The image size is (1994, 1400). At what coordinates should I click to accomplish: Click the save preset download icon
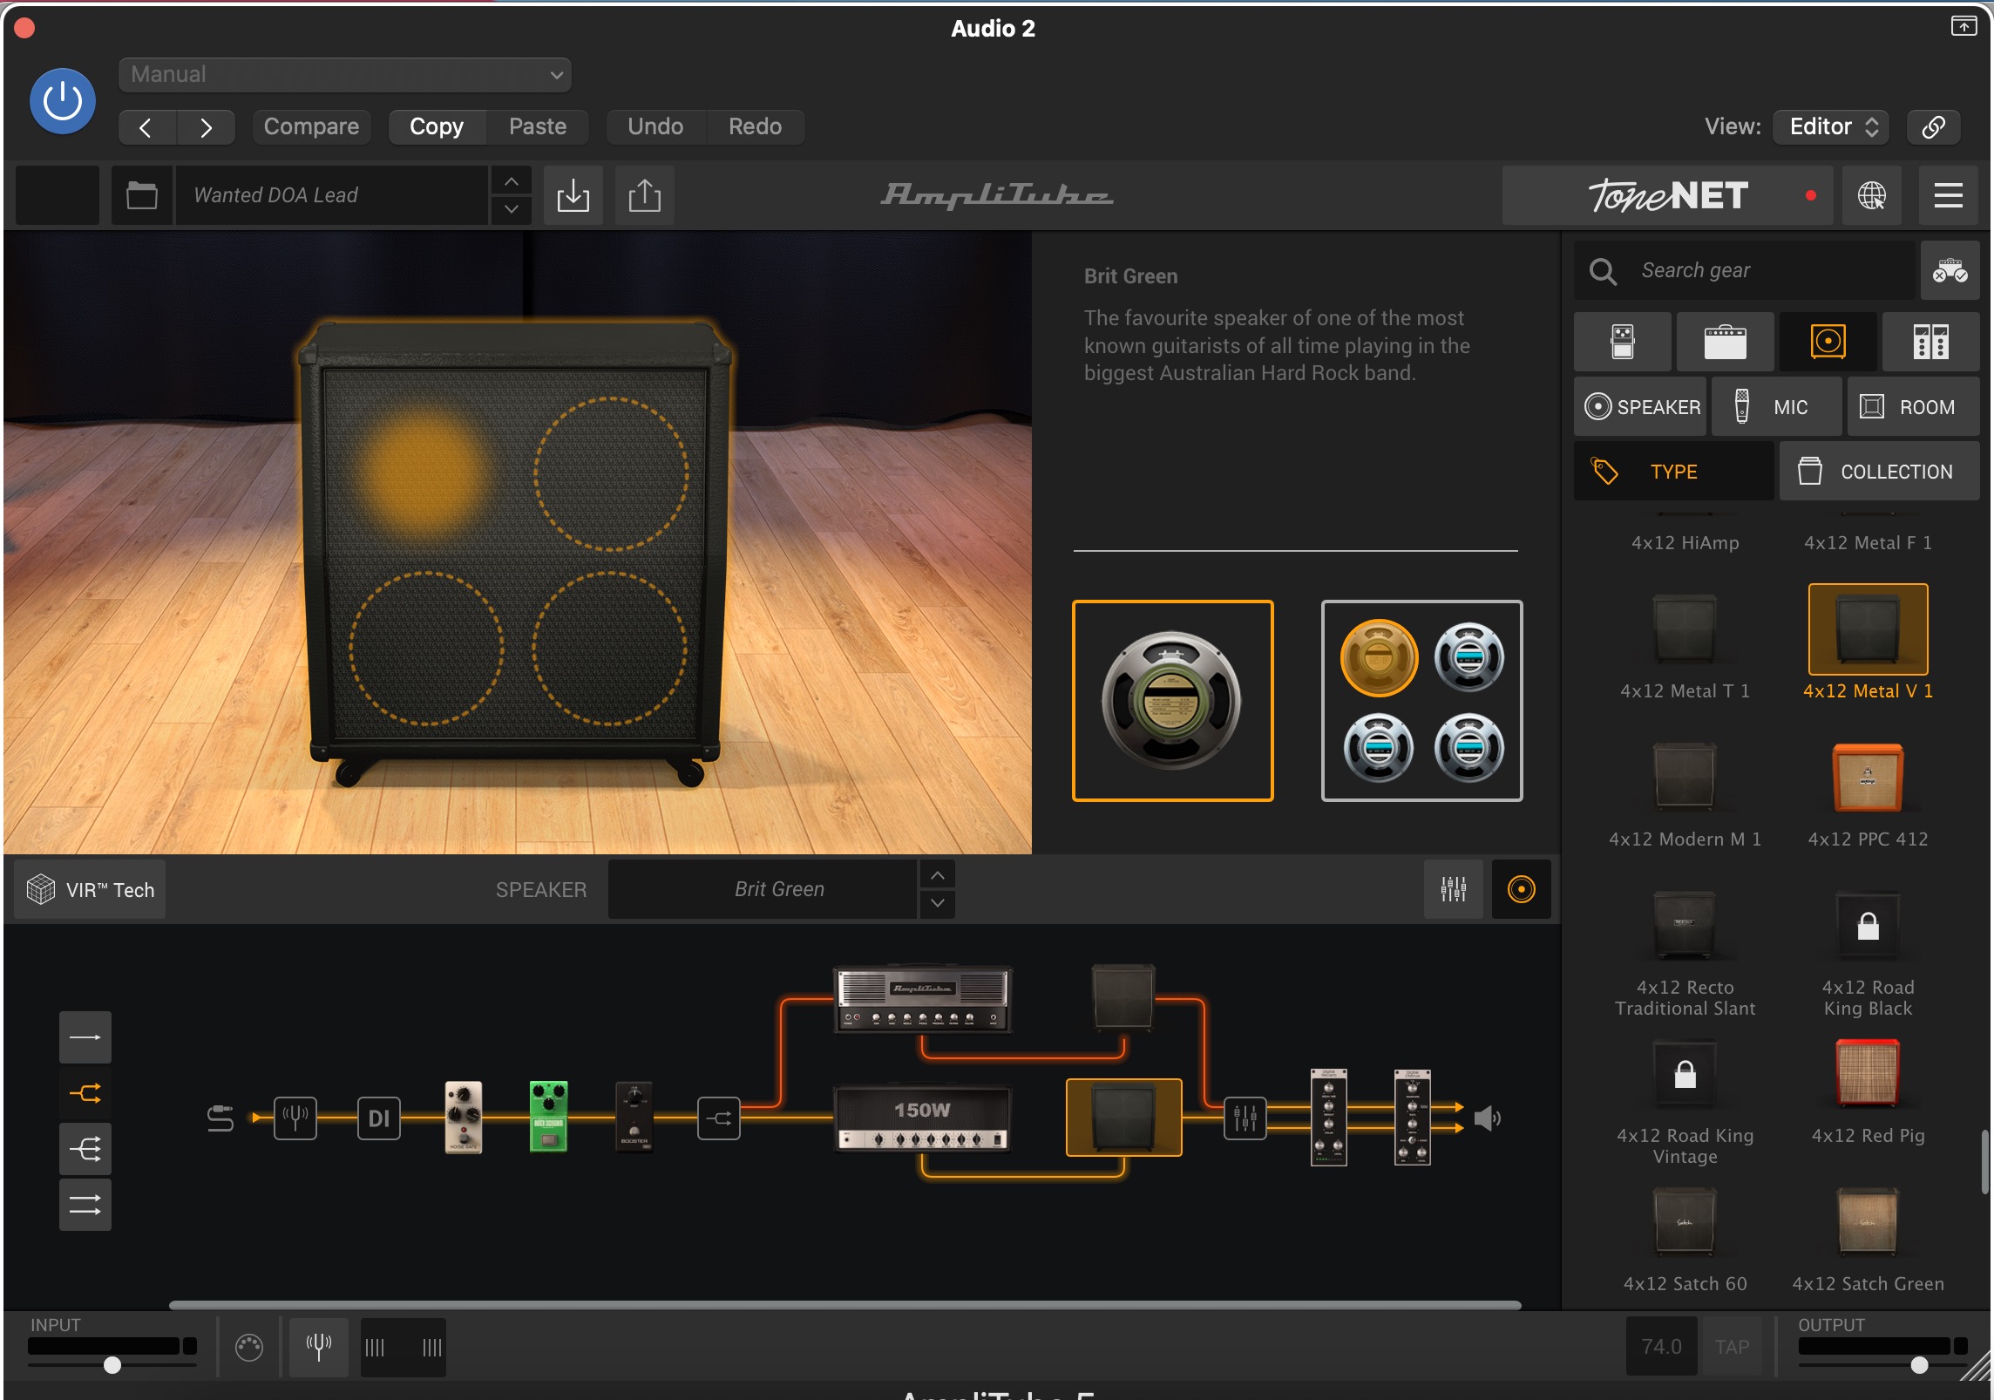point(573,195)
